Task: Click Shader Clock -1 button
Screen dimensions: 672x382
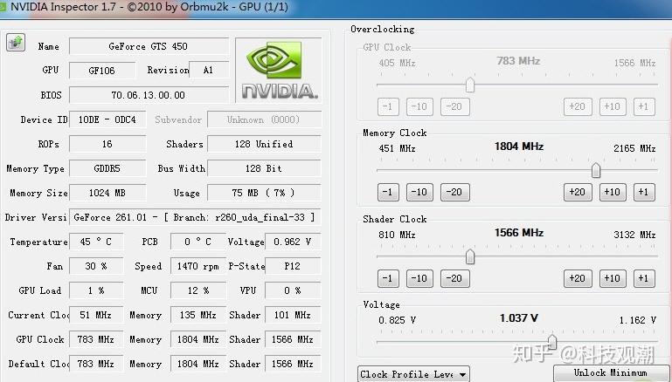Action: tap(388, 278)
